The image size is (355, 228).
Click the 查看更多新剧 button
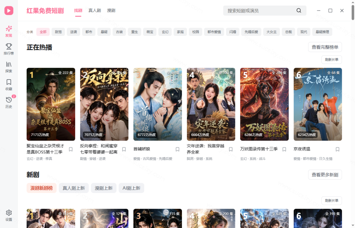(x=325, y=174)
